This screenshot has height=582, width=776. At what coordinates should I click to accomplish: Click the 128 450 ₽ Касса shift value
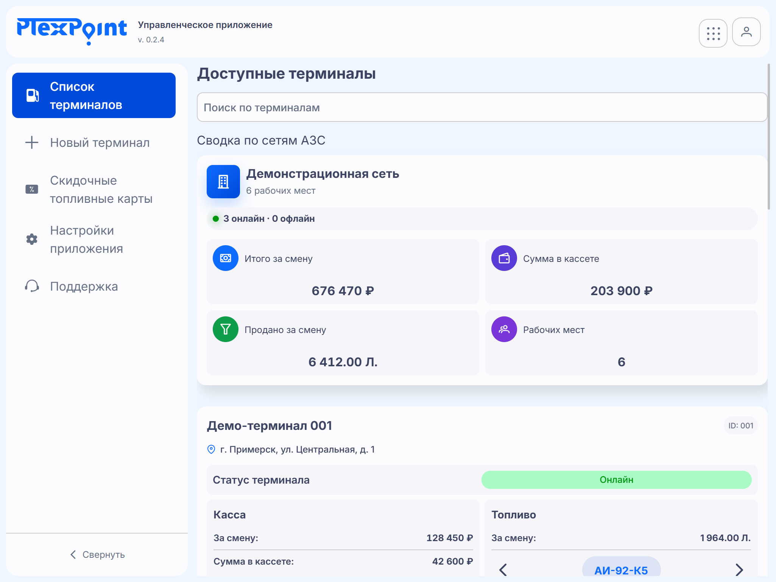click(x=450, y=538)
